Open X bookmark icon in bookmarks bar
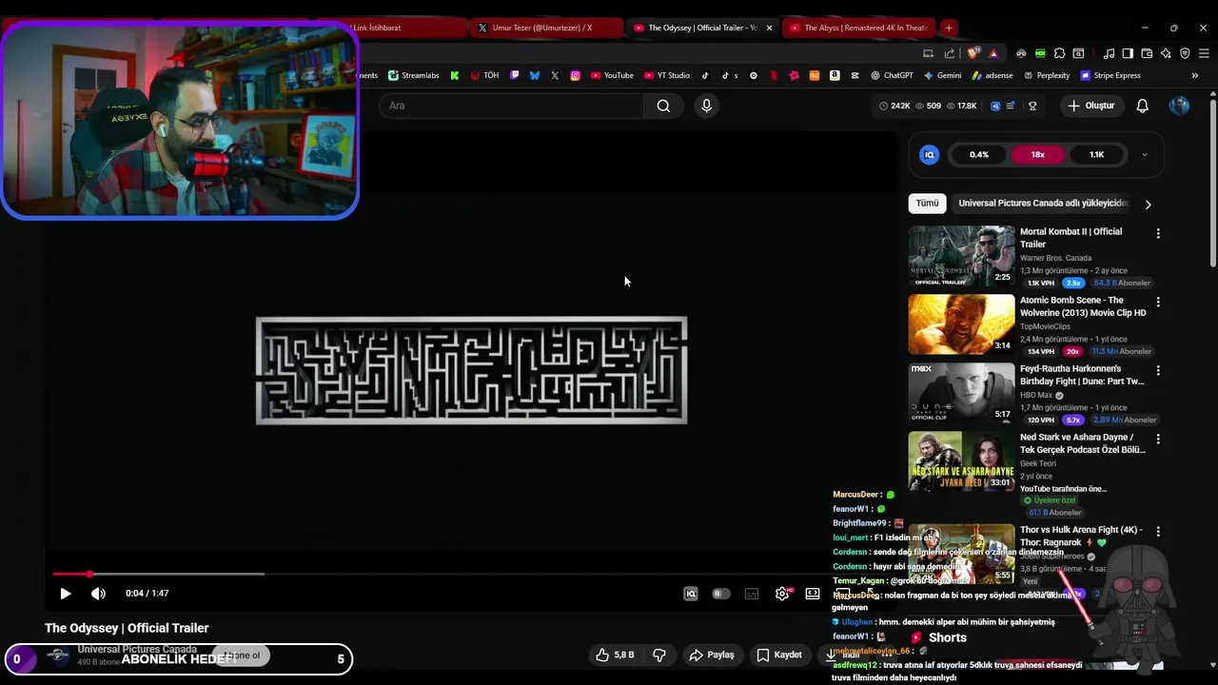1218x685 pixels. [x=555, y=75]
